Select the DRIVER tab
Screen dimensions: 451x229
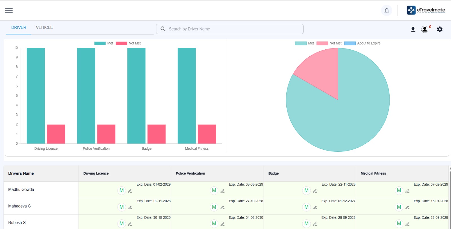tap(19, 27)
